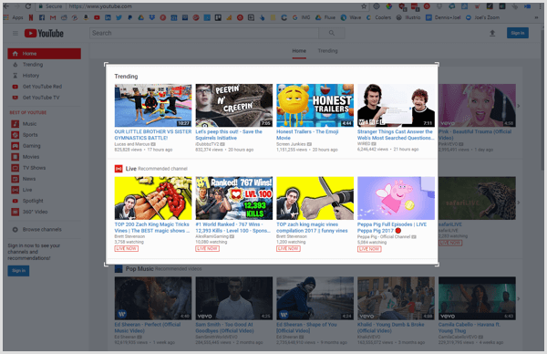Open Ed Sheeran Perfect video thumbnail
This screenshot has height=354, width=547.
153,298
